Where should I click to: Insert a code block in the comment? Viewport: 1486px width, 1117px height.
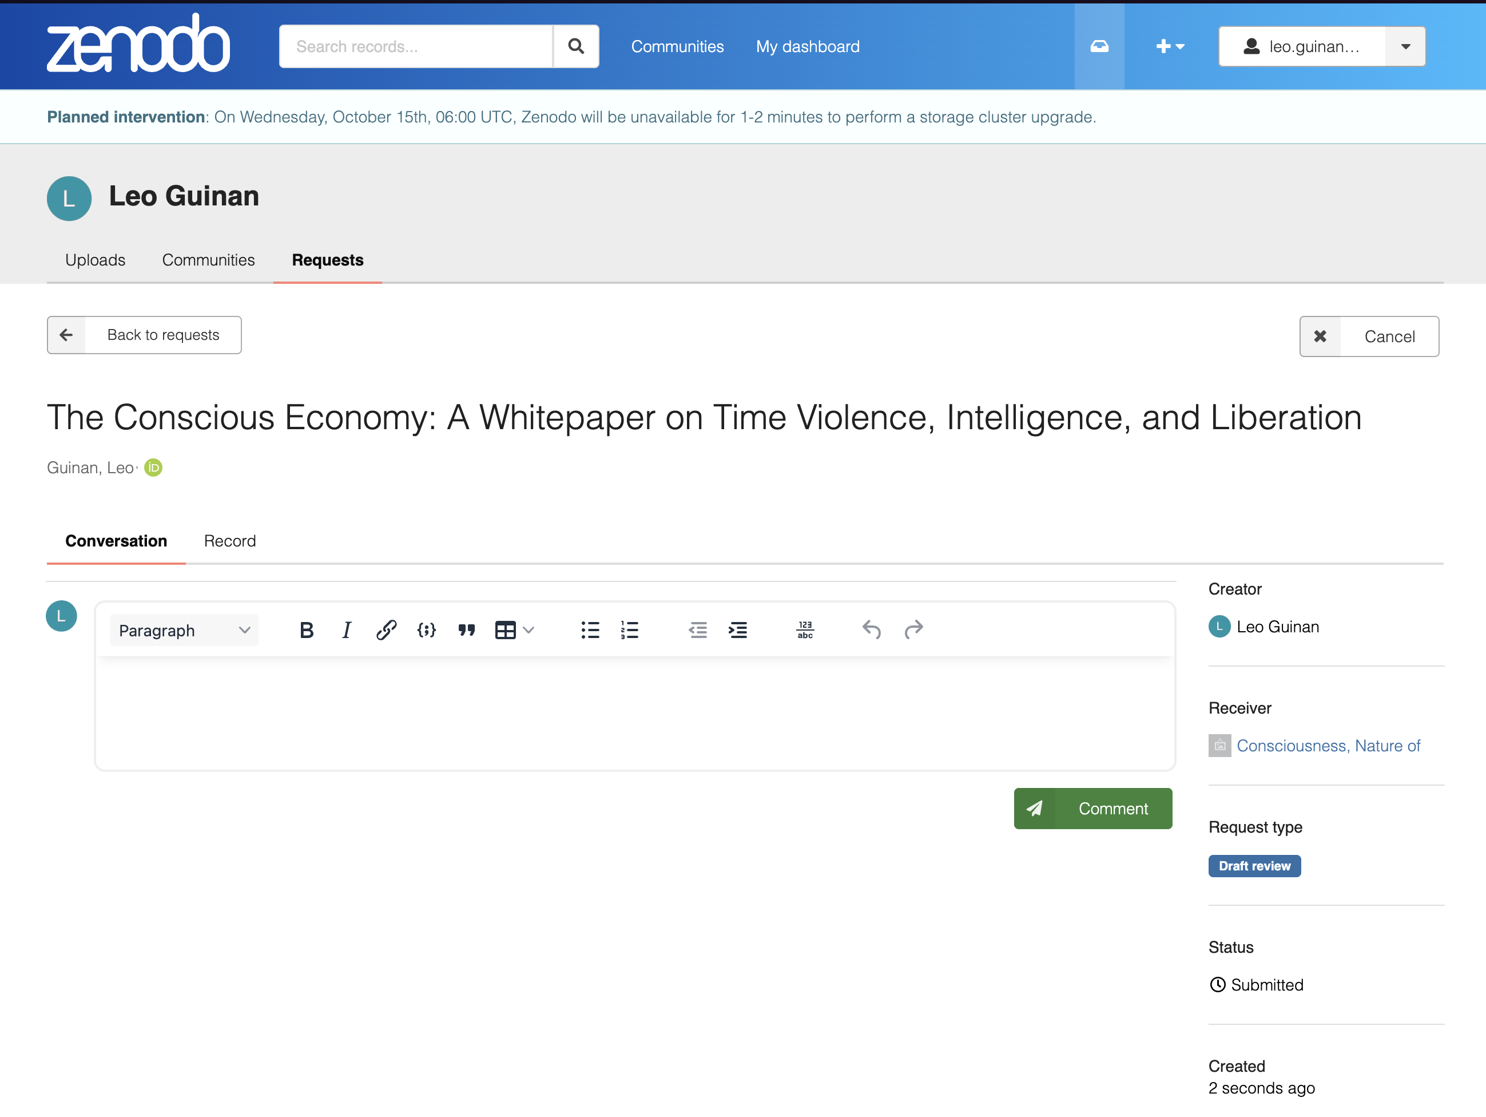click(426, 629)
